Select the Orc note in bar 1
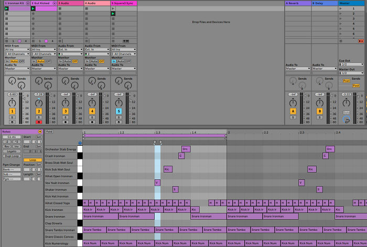The image size is (367, 247). (186, 149)
